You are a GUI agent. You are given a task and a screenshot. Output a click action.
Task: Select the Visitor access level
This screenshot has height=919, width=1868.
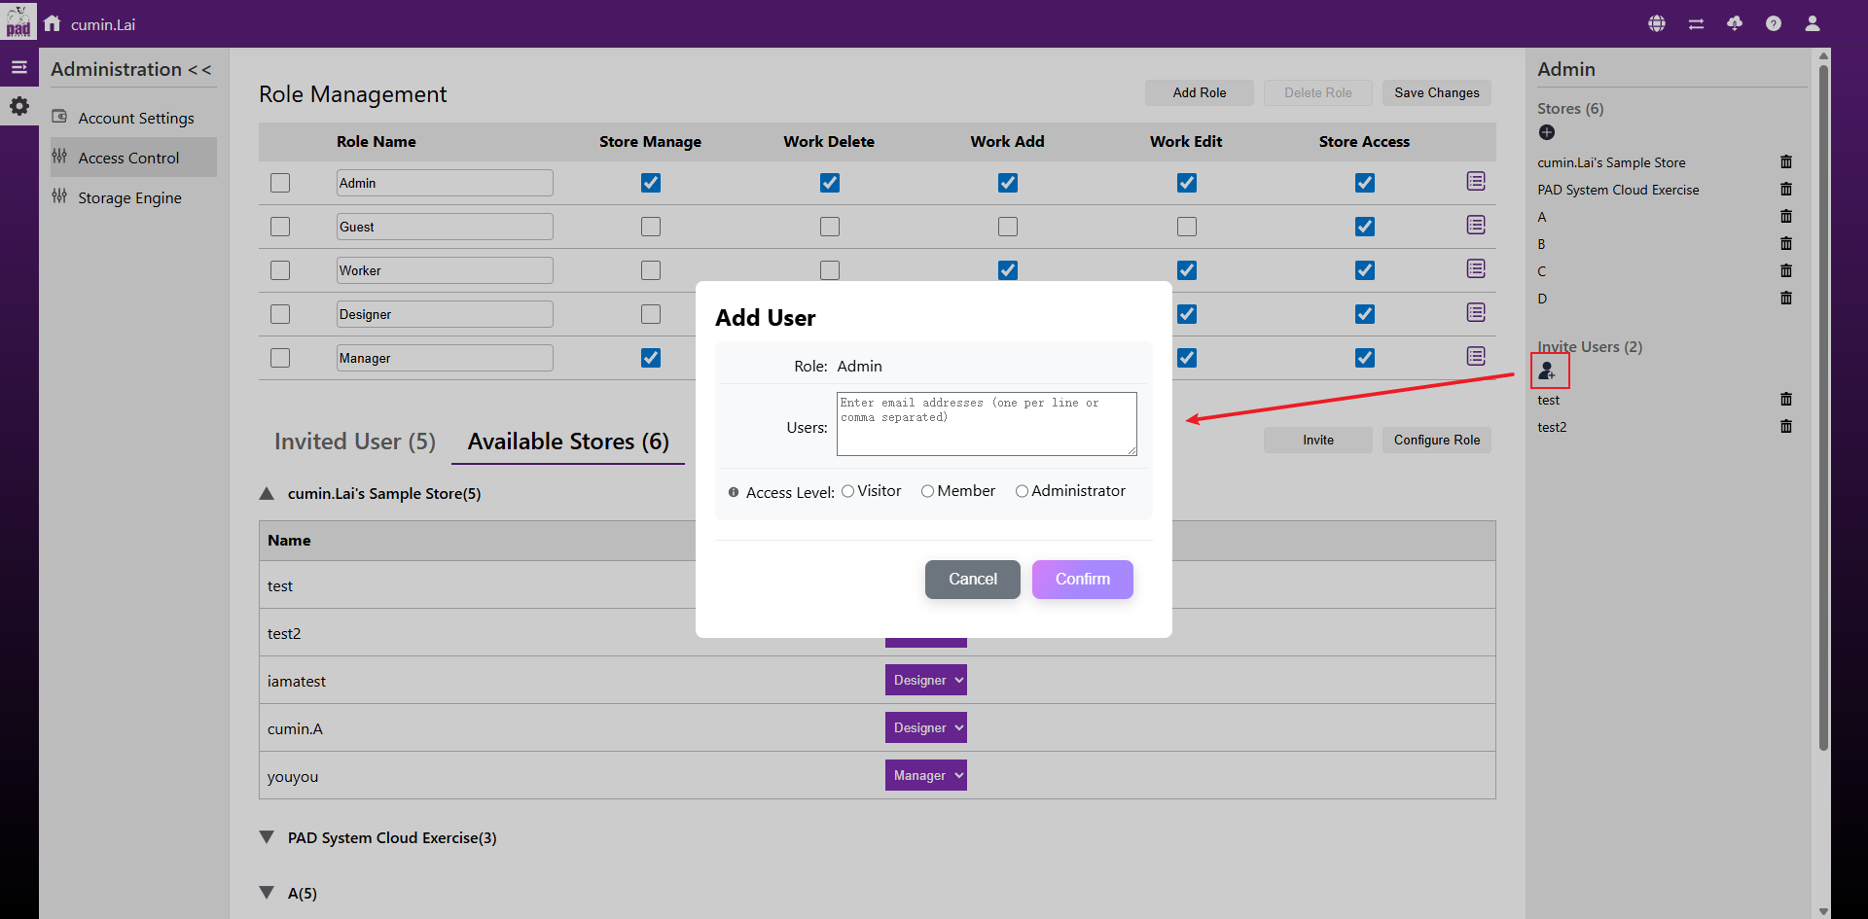pos(848,491)
